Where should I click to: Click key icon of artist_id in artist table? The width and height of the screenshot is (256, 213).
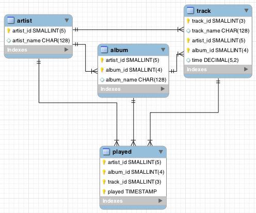pyautogui.click(x=9, y=31)
